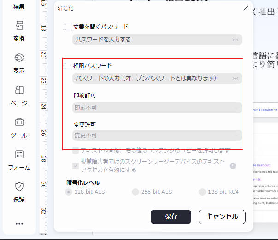The image size is (278, 240).
Task: Open the 表示 (View) sidebar tool
Action: pyautogui.click(x=19, y=63)
